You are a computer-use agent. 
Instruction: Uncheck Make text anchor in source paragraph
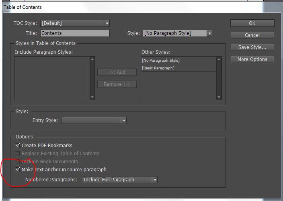tap(18, 169)
